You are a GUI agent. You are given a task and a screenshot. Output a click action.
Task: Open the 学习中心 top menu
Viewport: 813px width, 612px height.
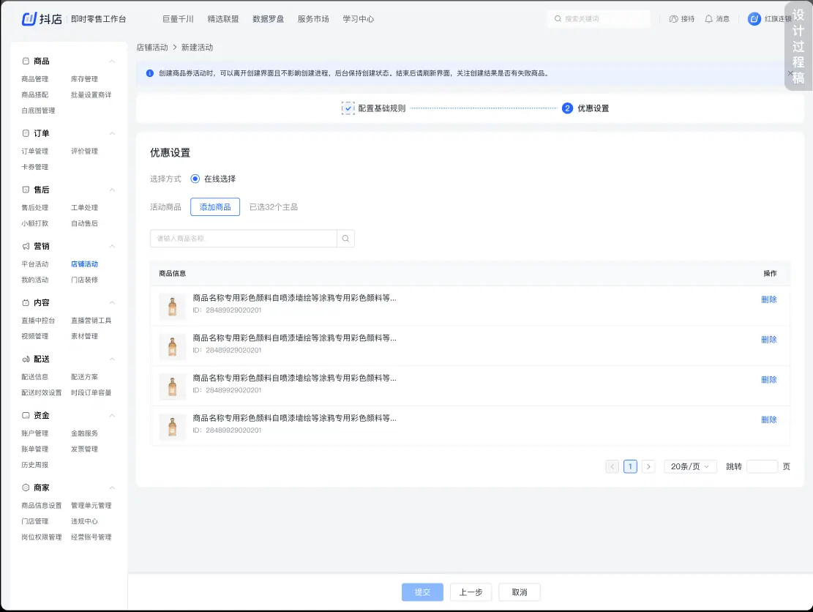[x=359, y=19]
